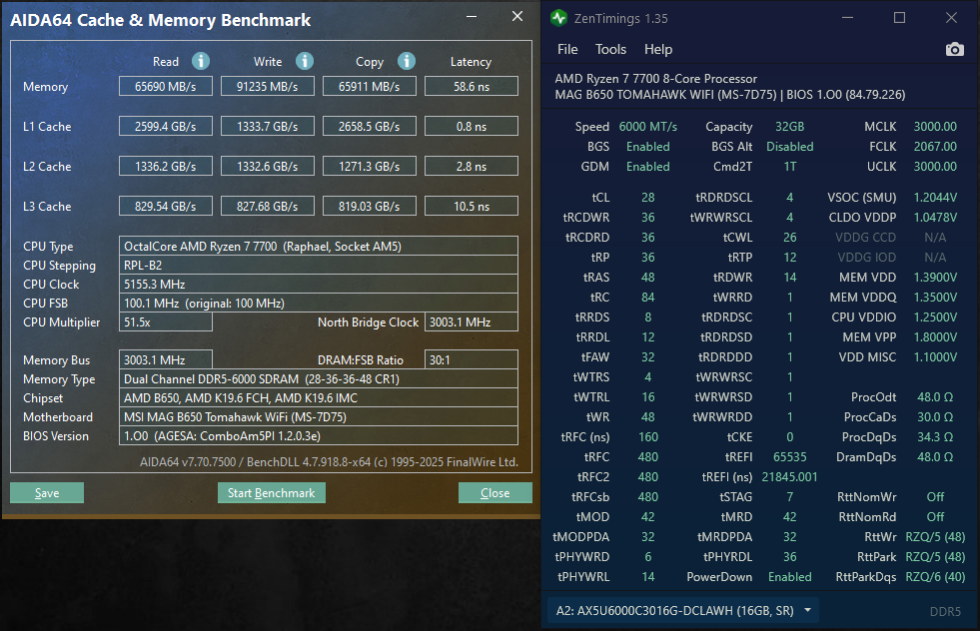Click the GDM value Enabled
Viewport: 980px width, 631px height.
click(648, 166)
